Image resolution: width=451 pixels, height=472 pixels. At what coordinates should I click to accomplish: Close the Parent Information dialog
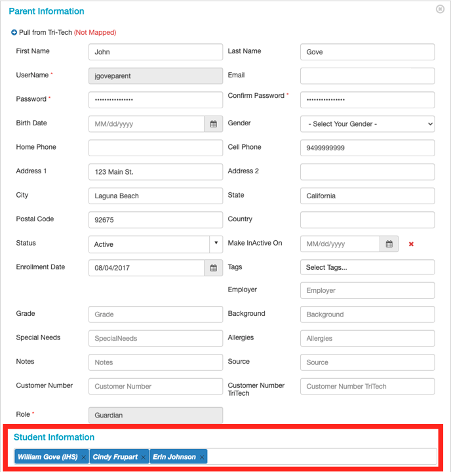[x=440, y=9]
